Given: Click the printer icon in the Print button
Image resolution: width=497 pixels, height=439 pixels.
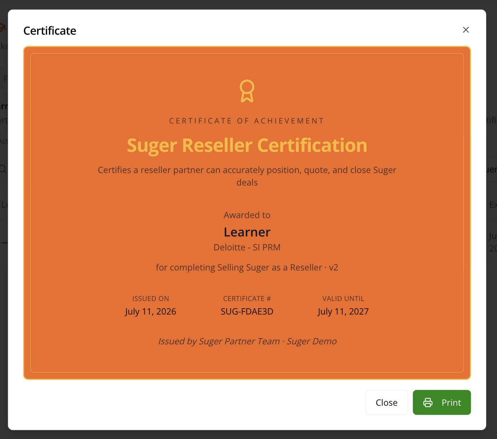Looking at the screenshot, I should coord(428,403).
